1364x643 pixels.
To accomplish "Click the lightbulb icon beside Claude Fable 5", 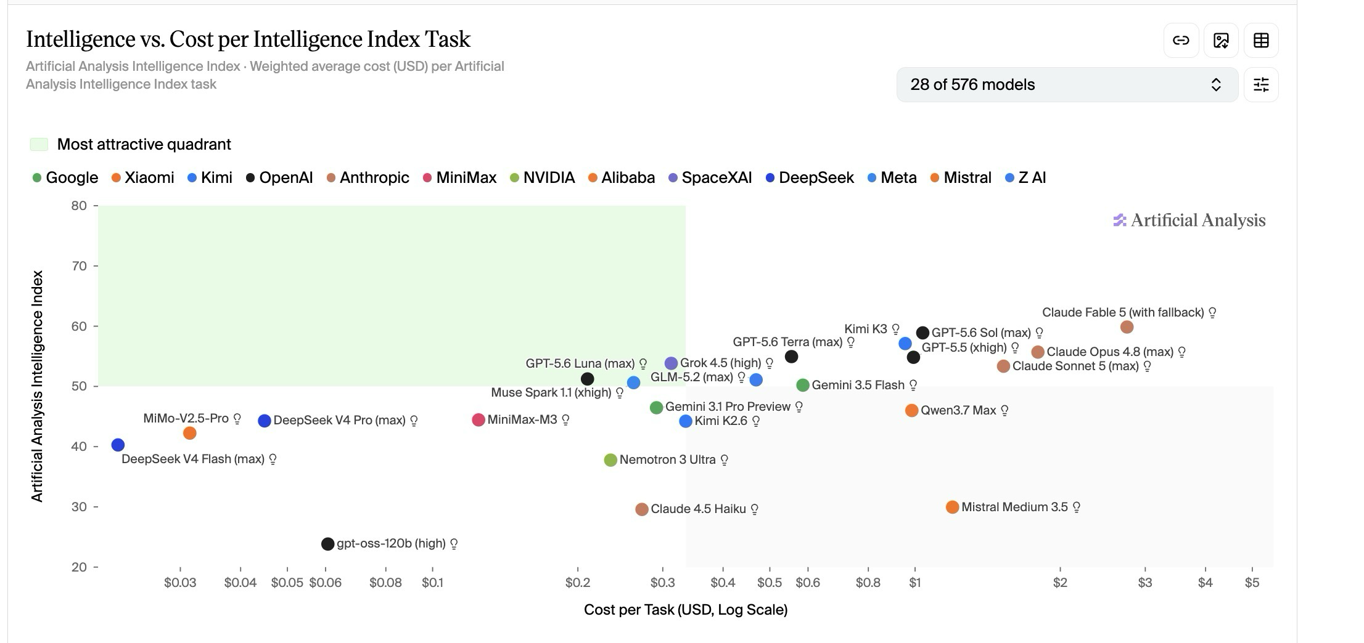I will (x=1212, y=313).
